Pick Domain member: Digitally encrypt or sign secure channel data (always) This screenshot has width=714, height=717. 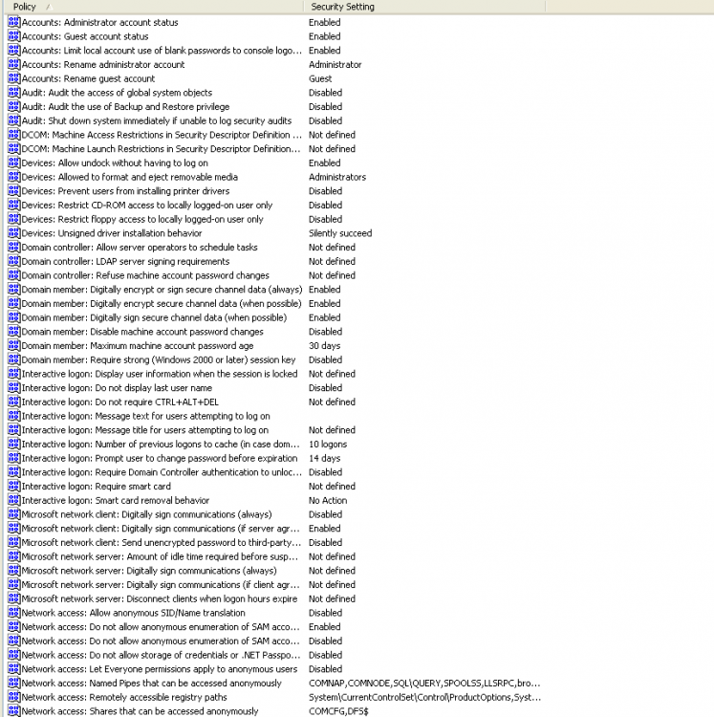[162, 290]
